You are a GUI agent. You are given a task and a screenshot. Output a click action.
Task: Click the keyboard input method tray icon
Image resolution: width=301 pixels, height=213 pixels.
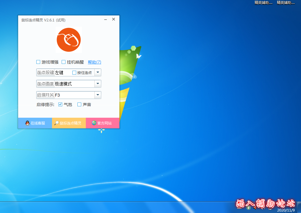pos(240,208)
